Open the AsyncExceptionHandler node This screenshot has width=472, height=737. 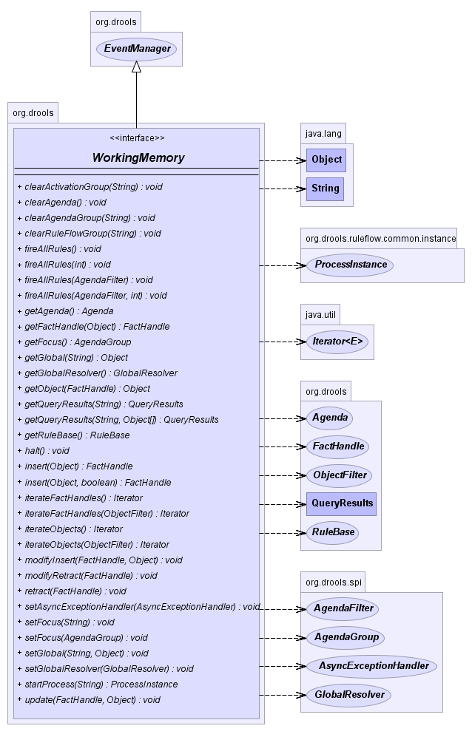[372, 666]
